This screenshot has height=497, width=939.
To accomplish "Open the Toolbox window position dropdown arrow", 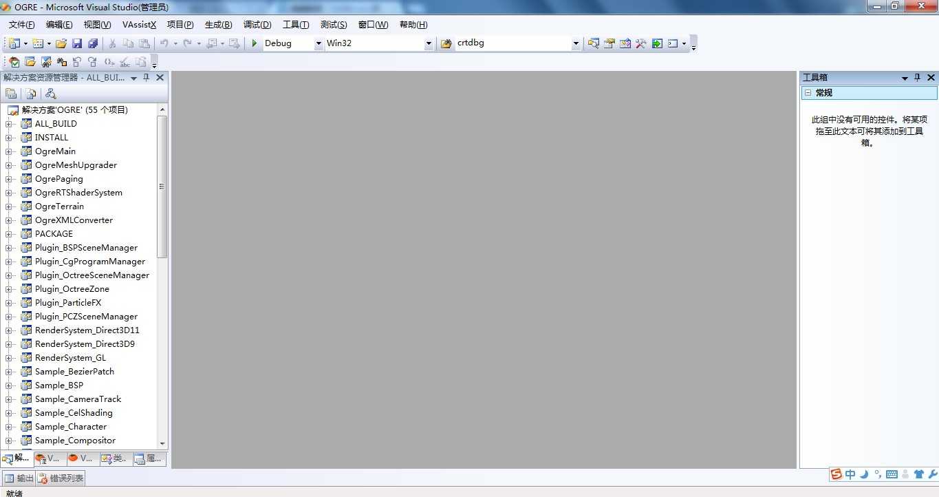I will [x=905, y=78].
